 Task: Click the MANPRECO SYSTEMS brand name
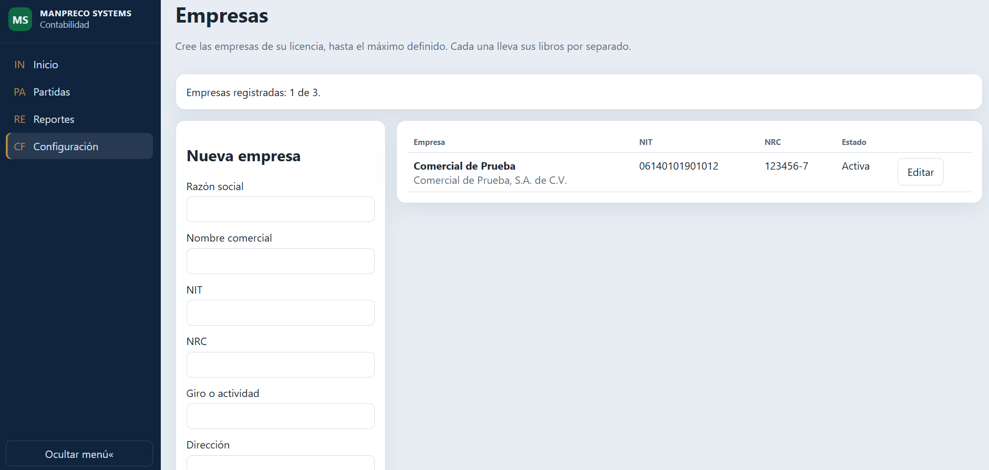tap(86, 13)
